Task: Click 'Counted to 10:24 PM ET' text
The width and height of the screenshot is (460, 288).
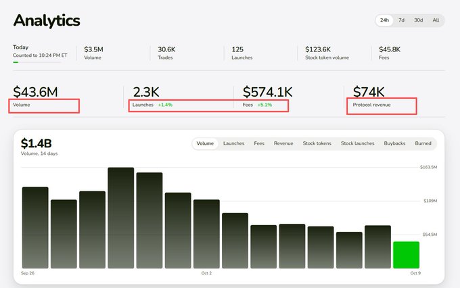Action: pos(40,55)
